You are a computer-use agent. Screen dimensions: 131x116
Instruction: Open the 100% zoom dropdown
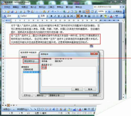(106, 12)
